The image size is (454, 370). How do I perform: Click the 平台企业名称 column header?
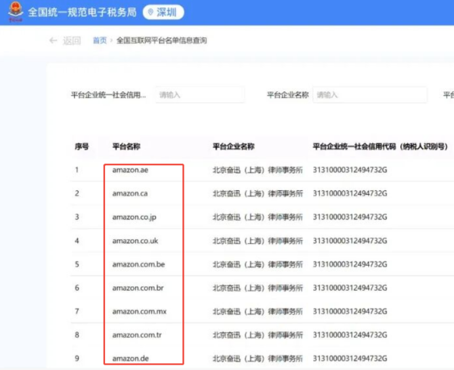[234, 146]
